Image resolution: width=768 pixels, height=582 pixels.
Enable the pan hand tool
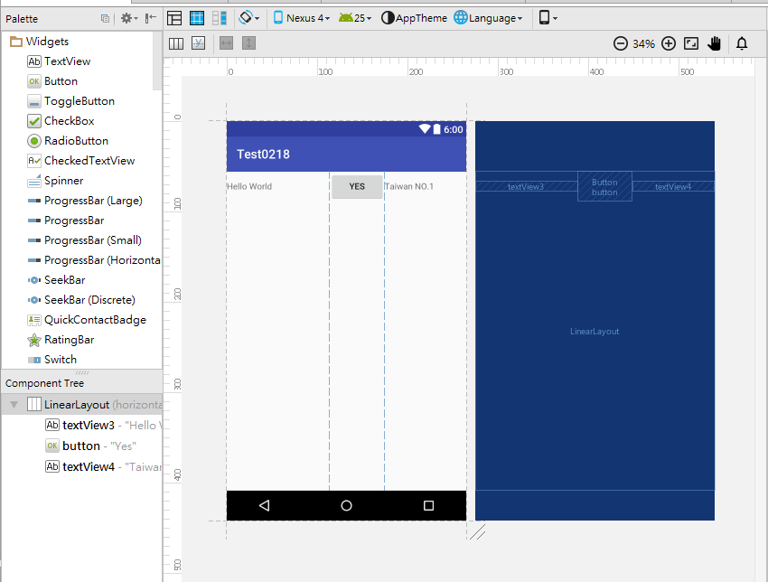coord(715,43)
